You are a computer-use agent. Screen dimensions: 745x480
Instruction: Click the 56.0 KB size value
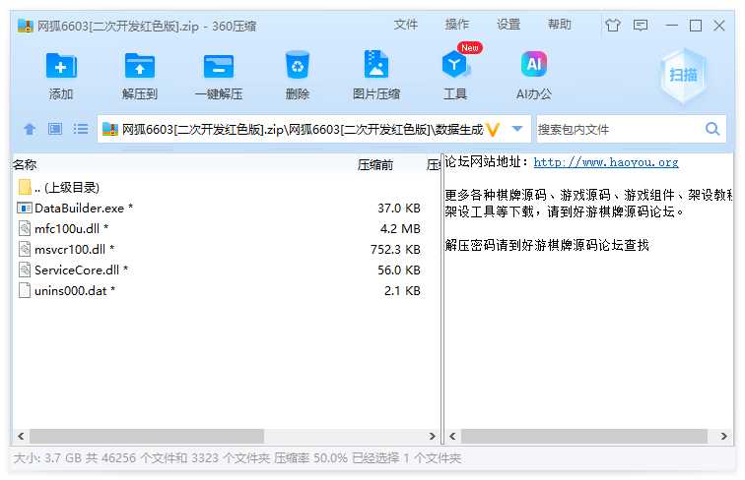(x=399, y=270)
